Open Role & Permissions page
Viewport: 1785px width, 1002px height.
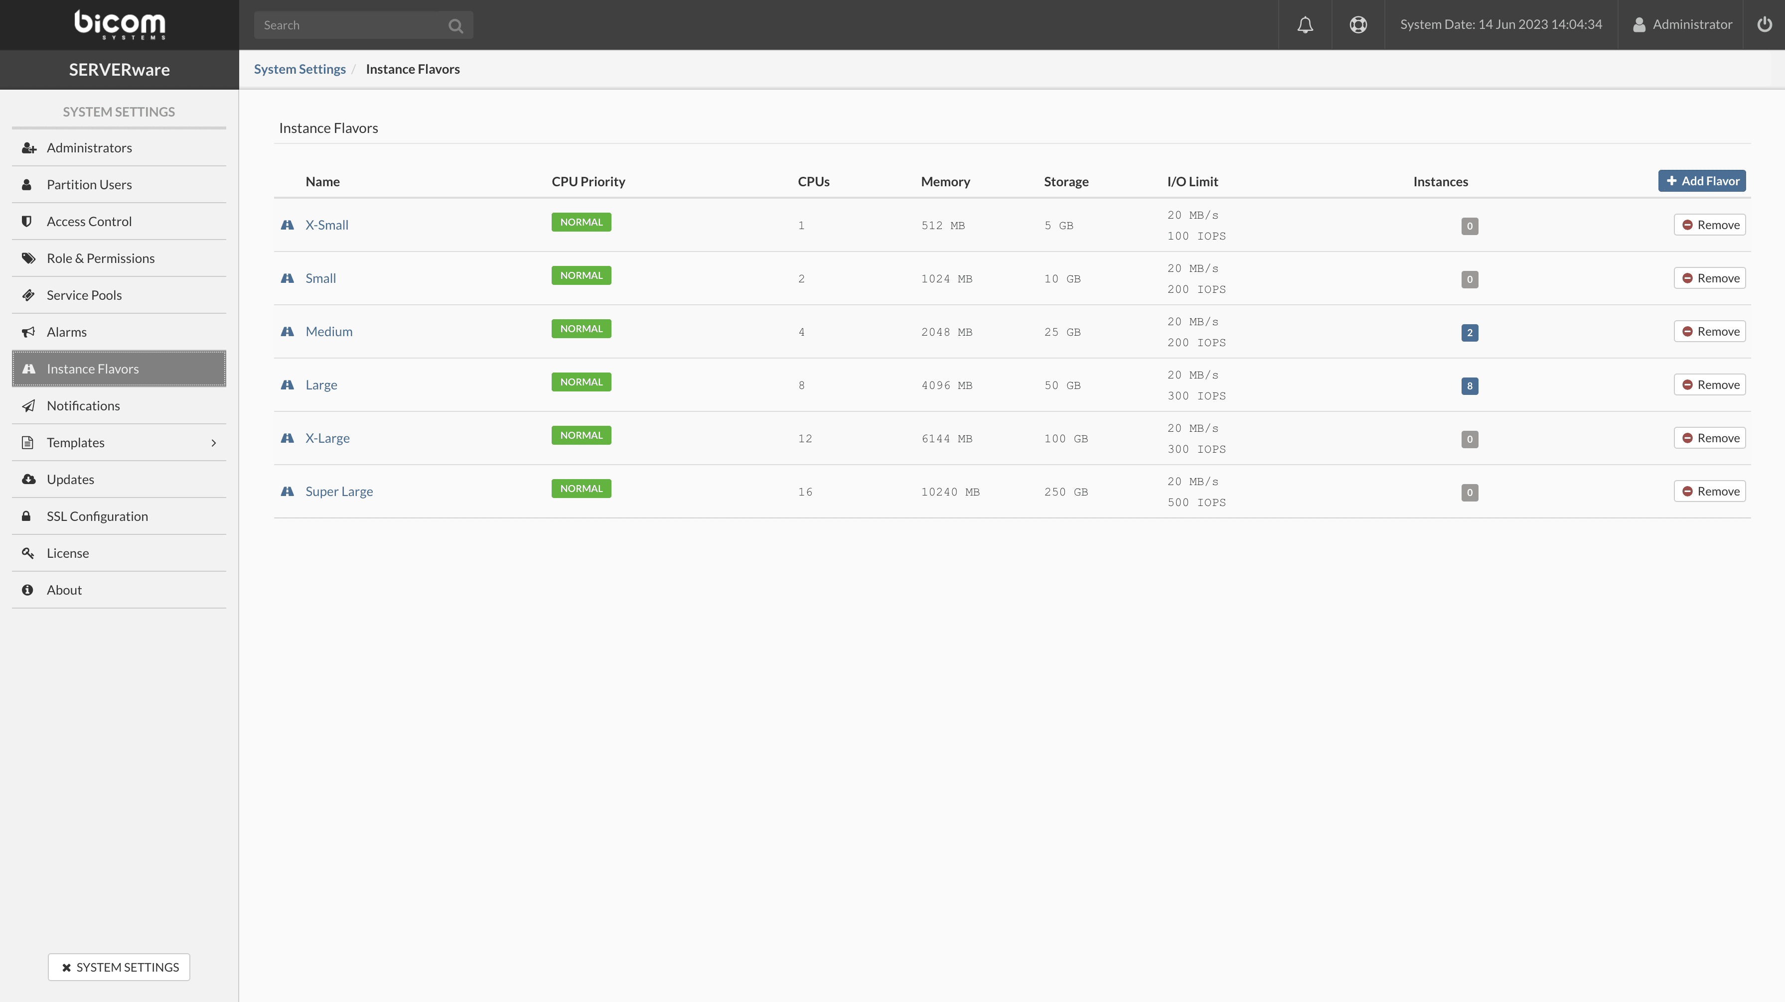pos(119,258)
